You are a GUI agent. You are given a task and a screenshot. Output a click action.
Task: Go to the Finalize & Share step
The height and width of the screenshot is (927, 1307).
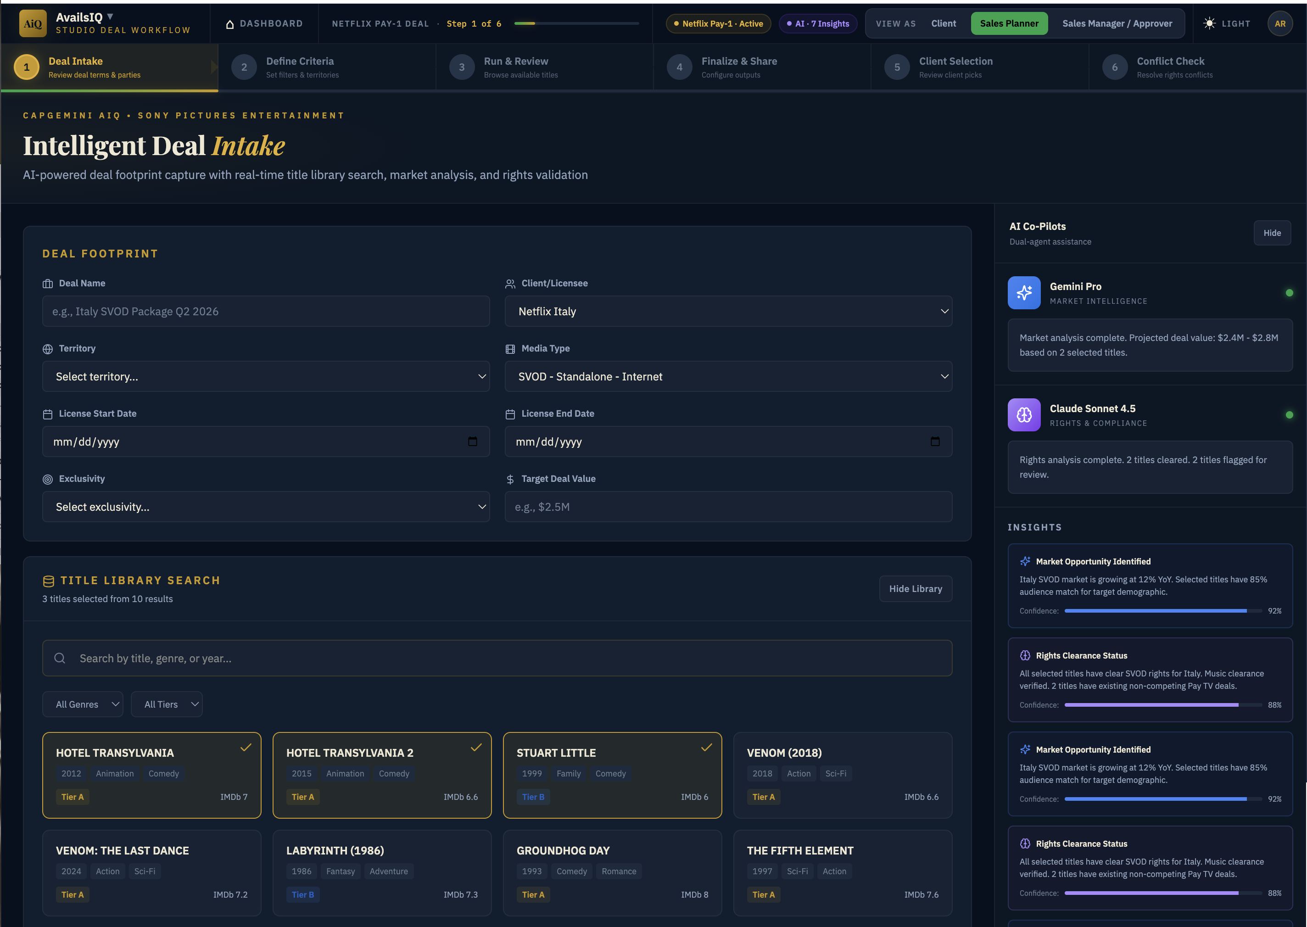[762, 67]
